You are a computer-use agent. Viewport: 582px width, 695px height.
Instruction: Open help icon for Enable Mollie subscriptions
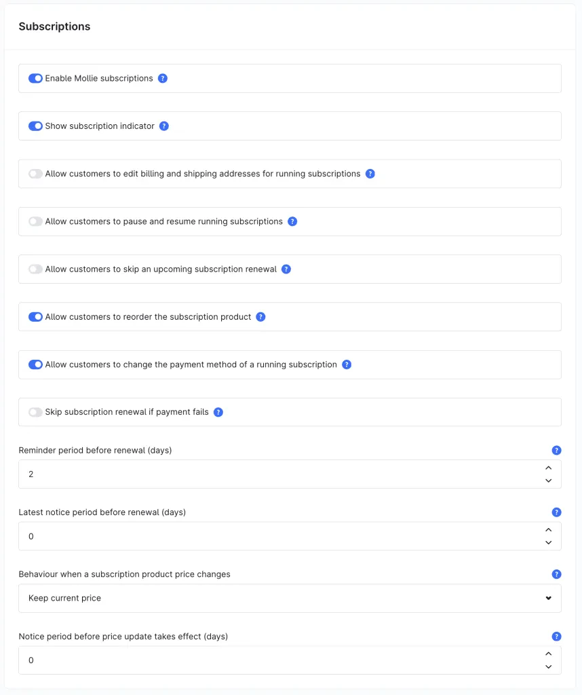(163, 79)
